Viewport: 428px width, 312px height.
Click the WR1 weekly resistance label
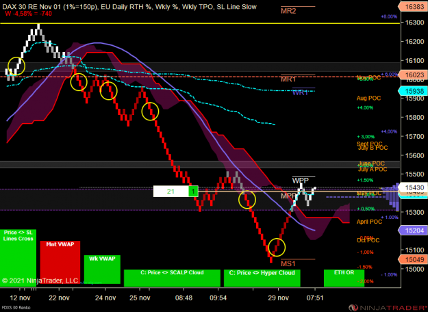pos(300,93)
